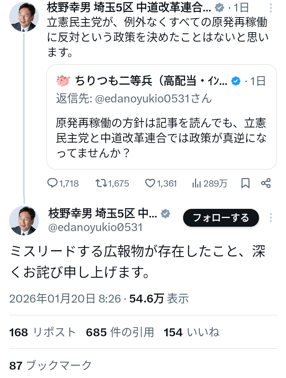The width and height of the screenshot is (286, 378).
Task: Bookmark the first post
Action: click(x=245, y=183)
